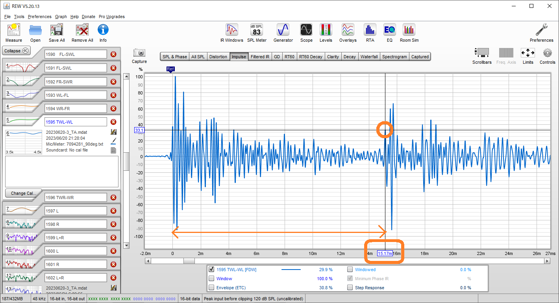This screenshot has height=303, width=559.
Task: Open the EQ window
Action: (x=390, y=30)
